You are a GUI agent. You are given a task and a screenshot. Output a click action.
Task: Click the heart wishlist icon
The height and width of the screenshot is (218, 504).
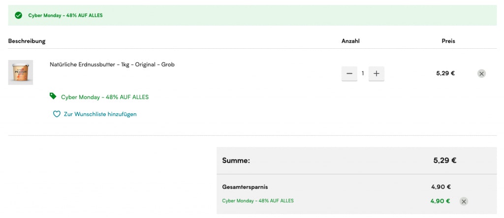(57, 114)
